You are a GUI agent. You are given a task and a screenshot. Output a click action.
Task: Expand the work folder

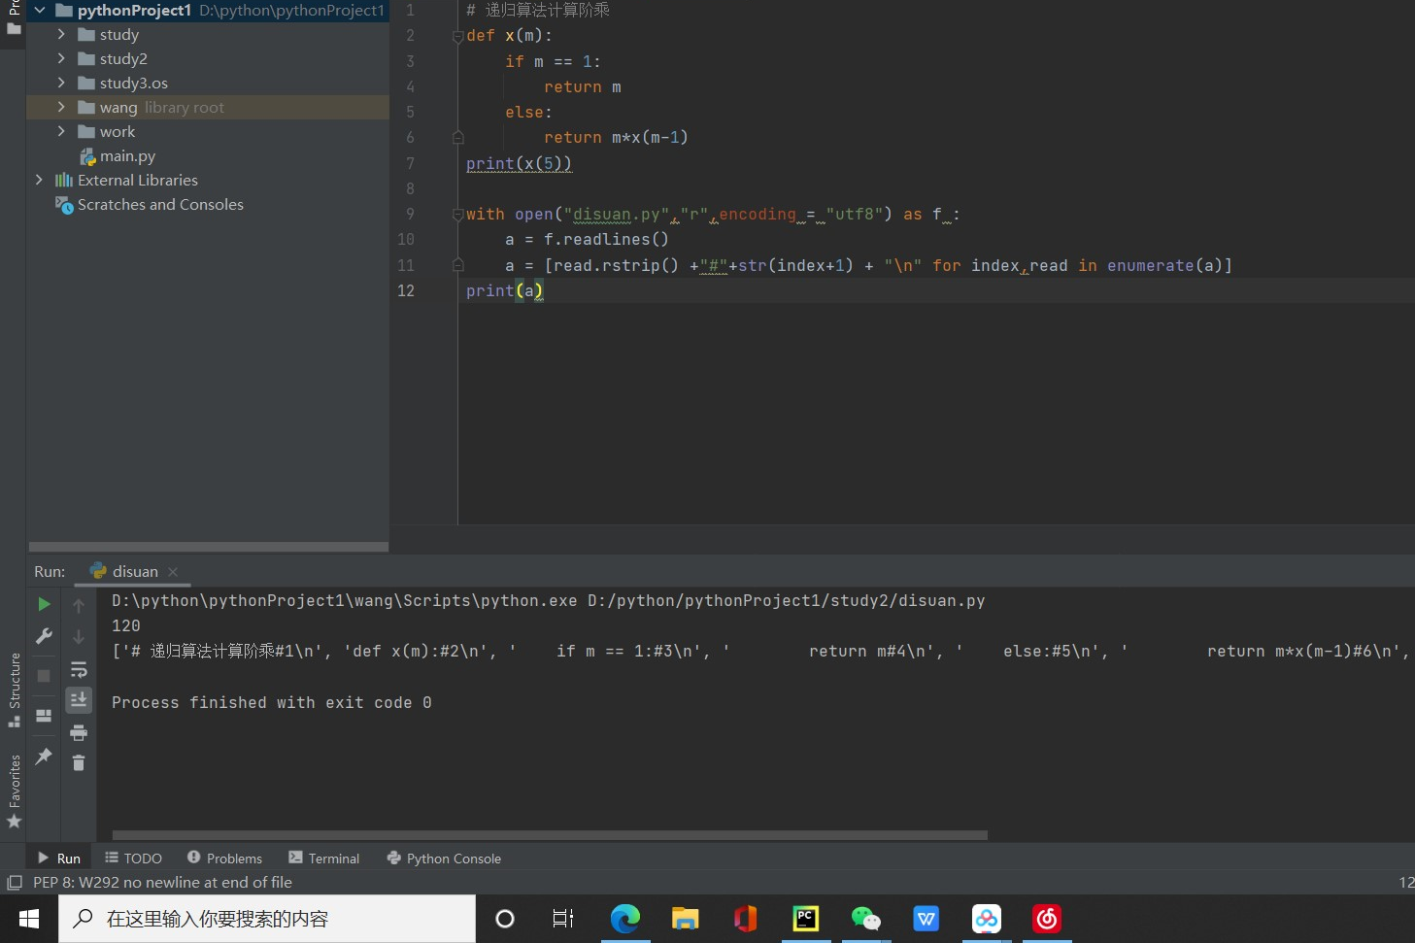[61, 131]
